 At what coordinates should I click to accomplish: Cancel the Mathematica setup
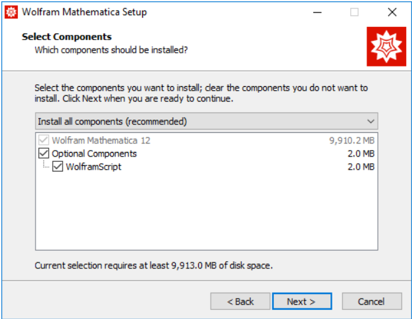(371, 301)
